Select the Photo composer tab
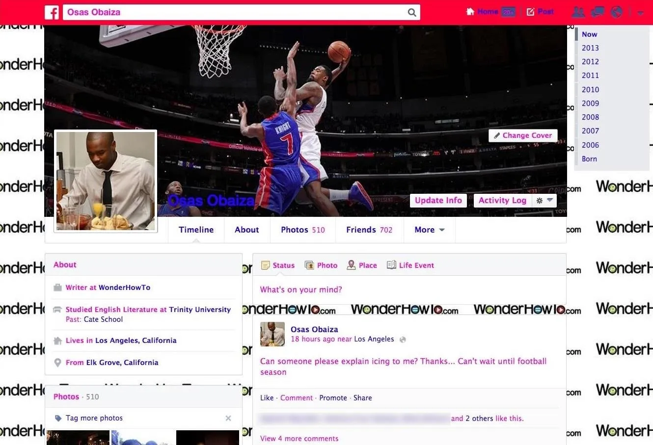The height and width of the screenshot is (445, 653). tap(321, 265)
